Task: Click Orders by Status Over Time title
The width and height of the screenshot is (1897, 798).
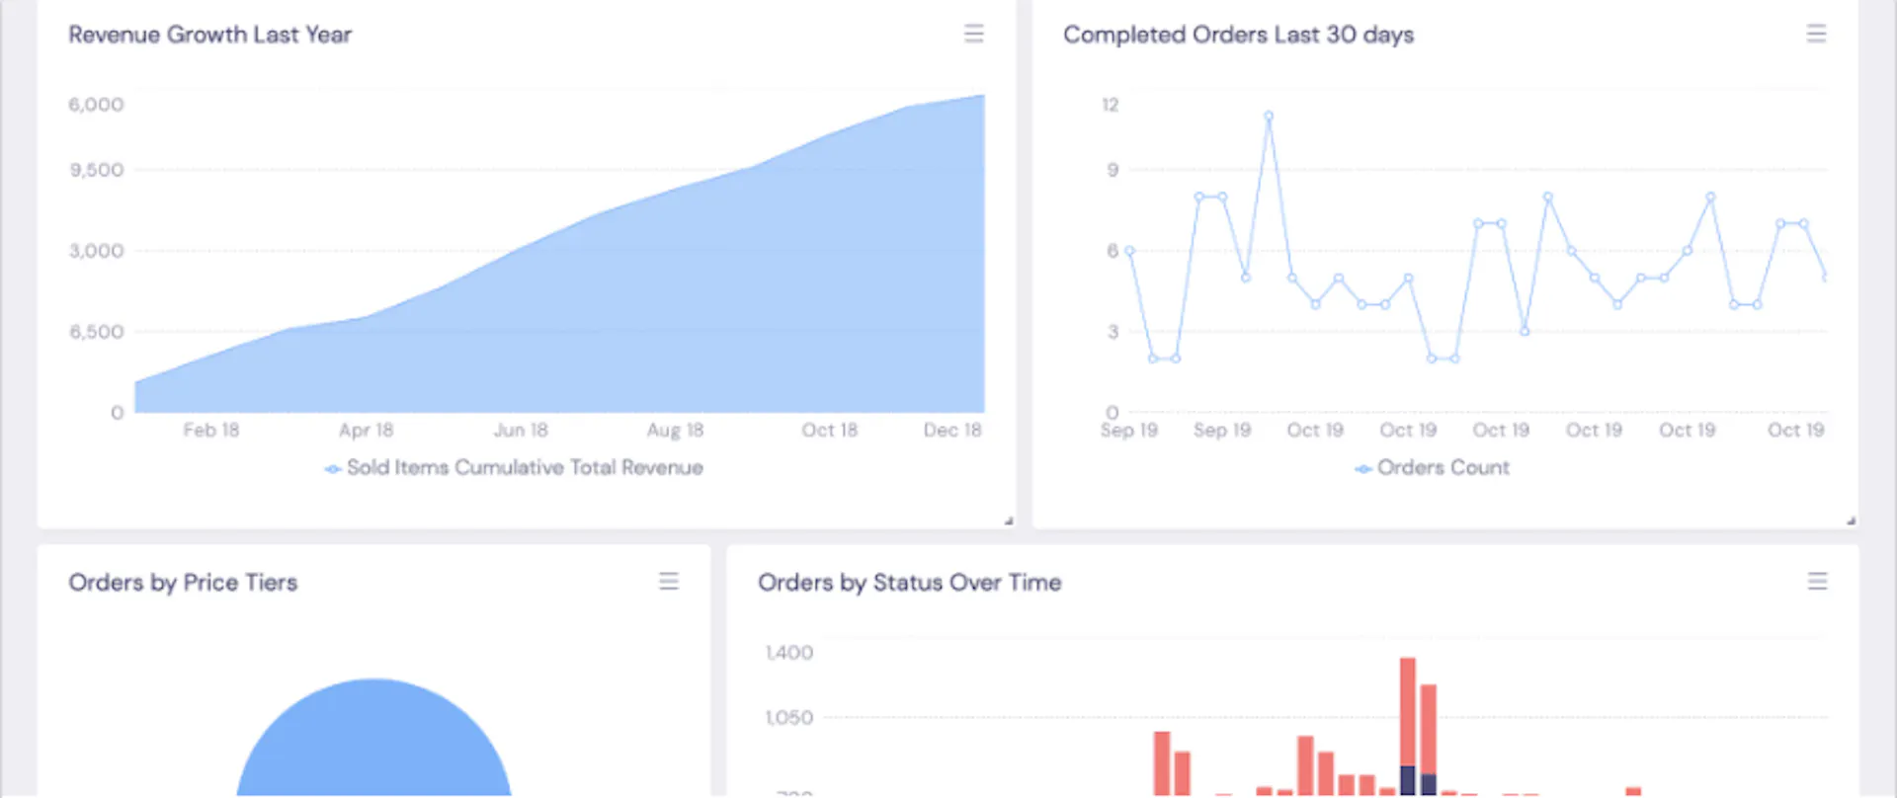Action: (x=909, y=582)
